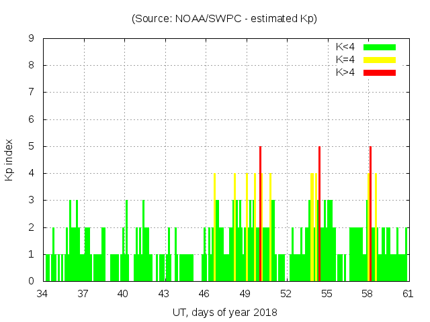This screenshot has width=430, height=322.
Task: Click the x-axis tick label 46
Action: pos(204,294)
